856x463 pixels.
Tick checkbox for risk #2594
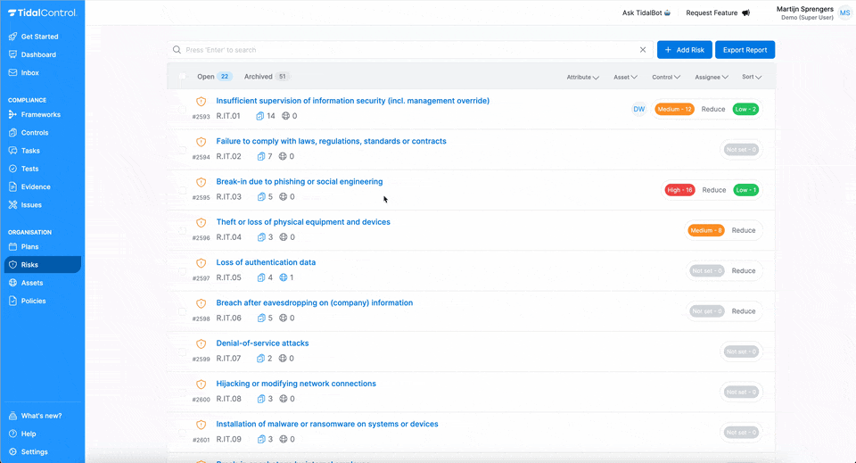[182, 150]
